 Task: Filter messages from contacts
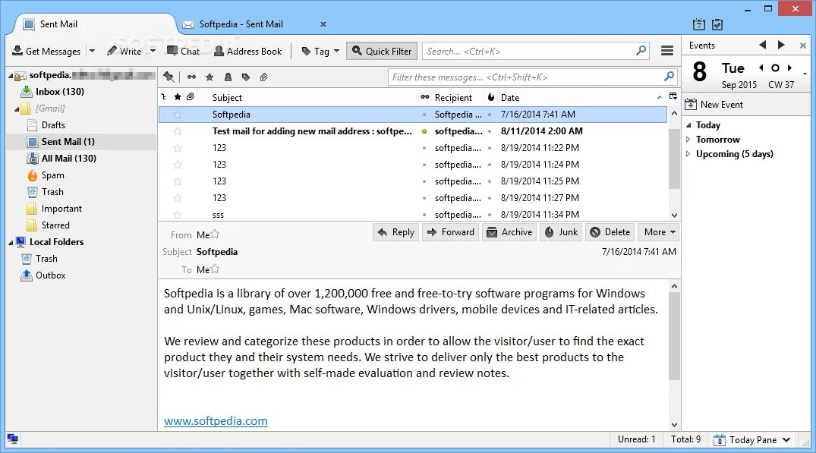(228, 77)
